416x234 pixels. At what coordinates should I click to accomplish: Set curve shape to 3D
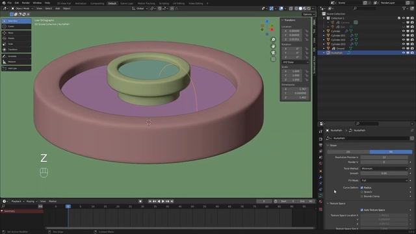(391, 151)
